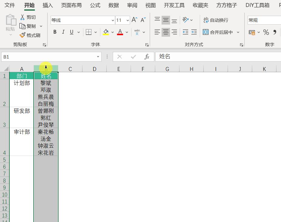This screenshot has height=222, width=281.
Task: Apply italic formatting
Action: tap(63, 32)
